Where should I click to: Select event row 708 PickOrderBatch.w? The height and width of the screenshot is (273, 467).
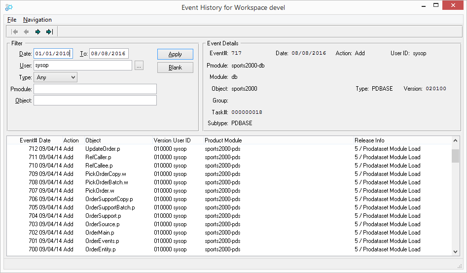pos(229,182)
